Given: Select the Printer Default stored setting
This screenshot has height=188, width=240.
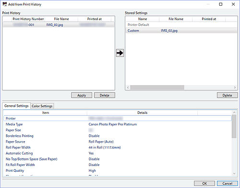Looking at the screenshot, I should (181, 25).
